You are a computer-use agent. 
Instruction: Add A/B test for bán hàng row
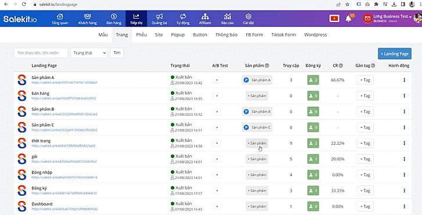click(x=217, y=96)
